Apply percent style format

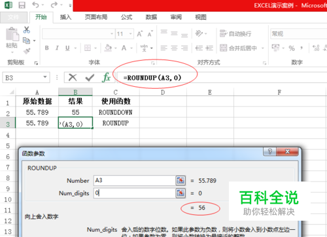[292, 48]
